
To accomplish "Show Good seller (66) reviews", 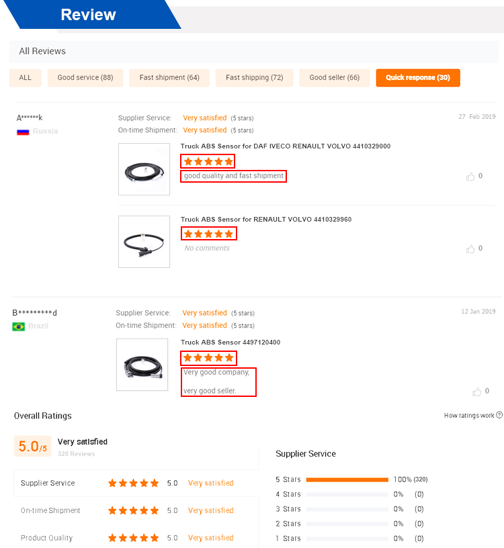I will point(334,78).
